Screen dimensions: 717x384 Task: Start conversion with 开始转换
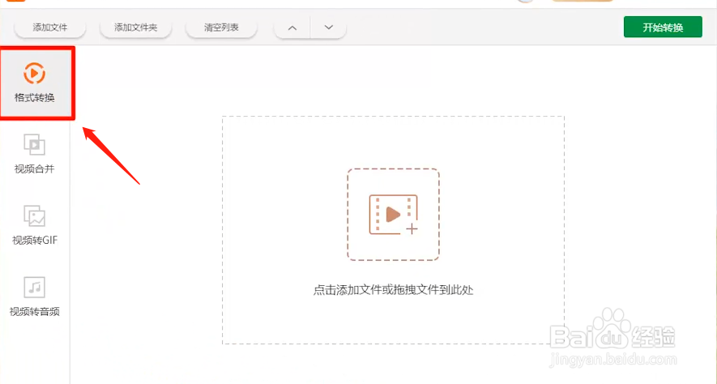click(x=663, y=27)
